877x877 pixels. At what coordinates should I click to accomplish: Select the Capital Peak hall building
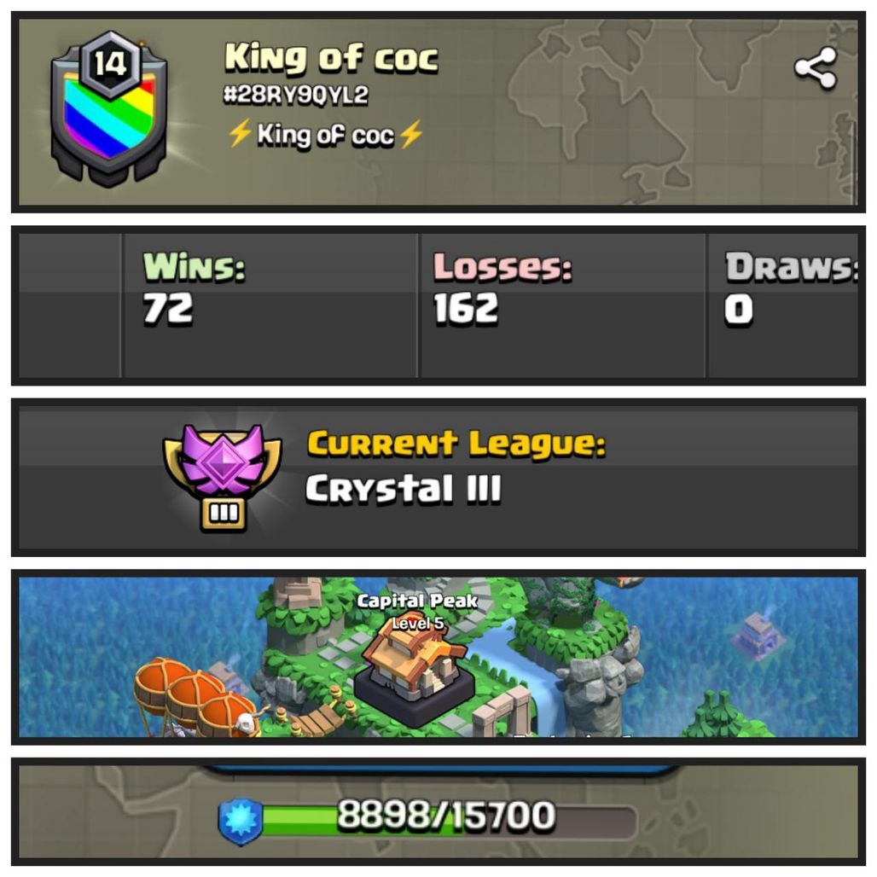415,671
